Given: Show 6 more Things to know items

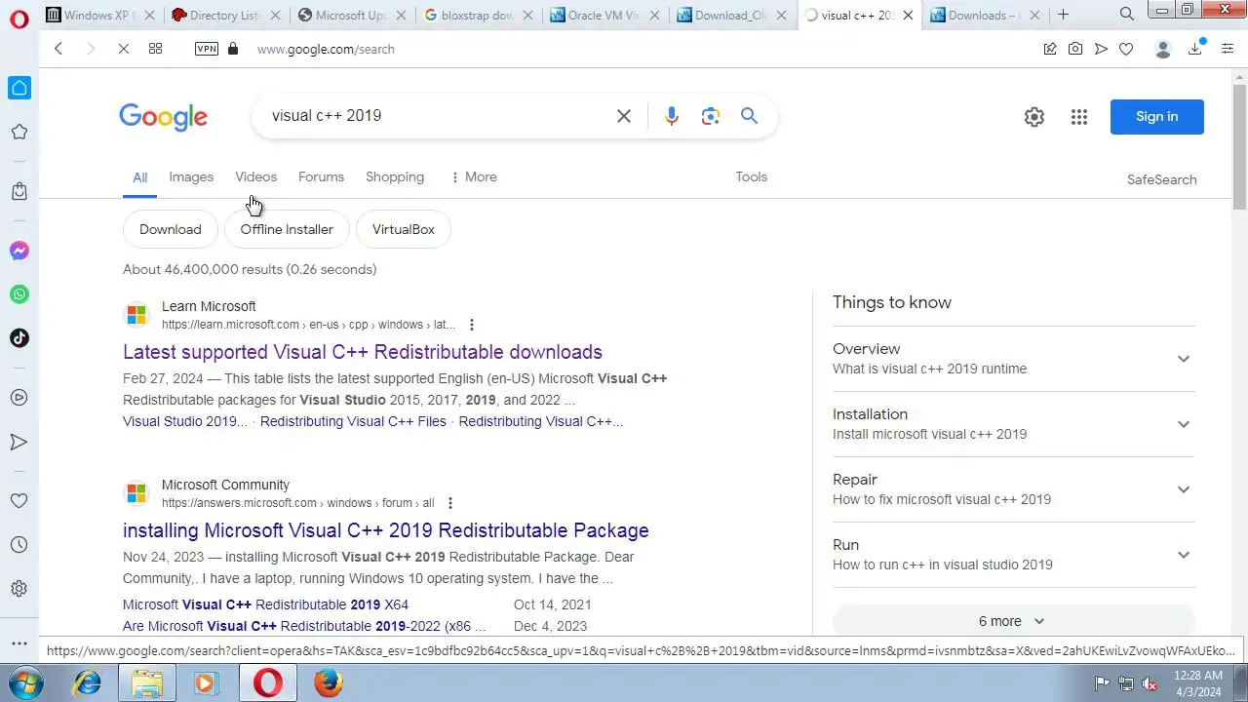Looking at the screenshot, I should (1014, 621).
